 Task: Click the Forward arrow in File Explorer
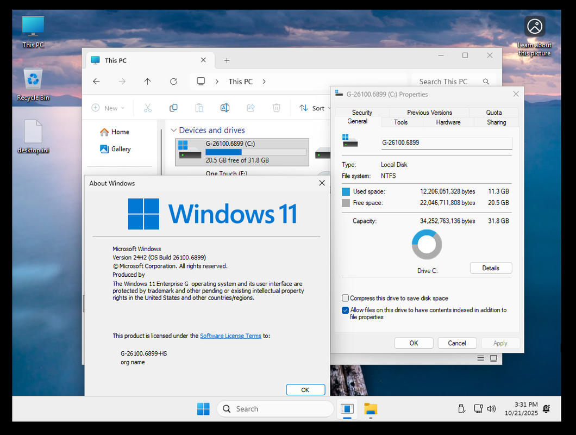(122, 81)
